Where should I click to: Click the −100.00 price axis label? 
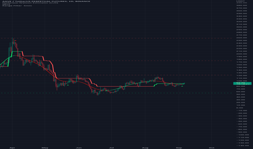click(242, 135)
